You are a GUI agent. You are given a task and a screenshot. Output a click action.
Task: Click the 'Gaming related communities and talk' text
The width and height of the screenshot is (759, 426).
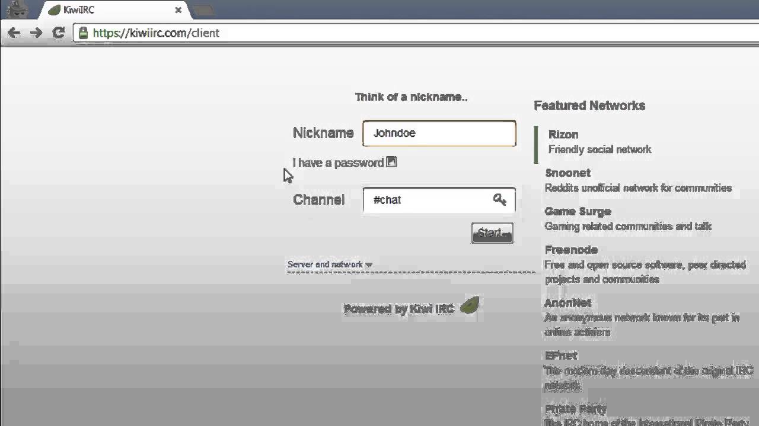(628, 227)
